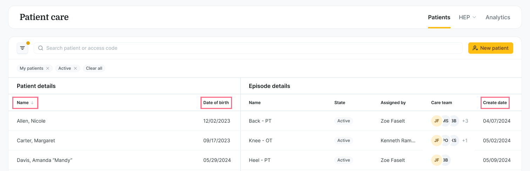Remove the My patients filter chip

click(x=48, y=68)
